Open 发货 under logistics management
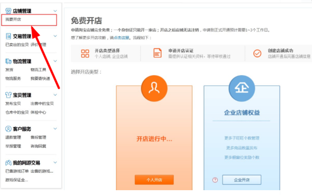The height and width of the screenshot is (195, 312). [x=9, y=69]
